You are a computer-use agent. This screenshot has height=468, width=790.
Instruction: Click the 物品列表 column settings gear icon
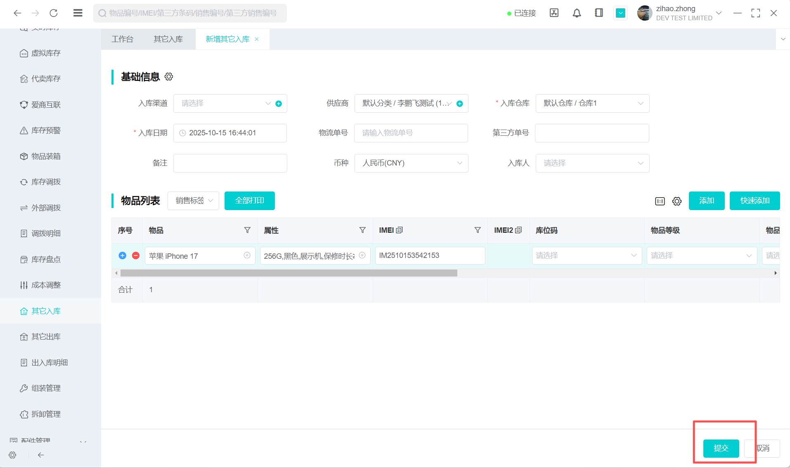click(x=677, y=201)
